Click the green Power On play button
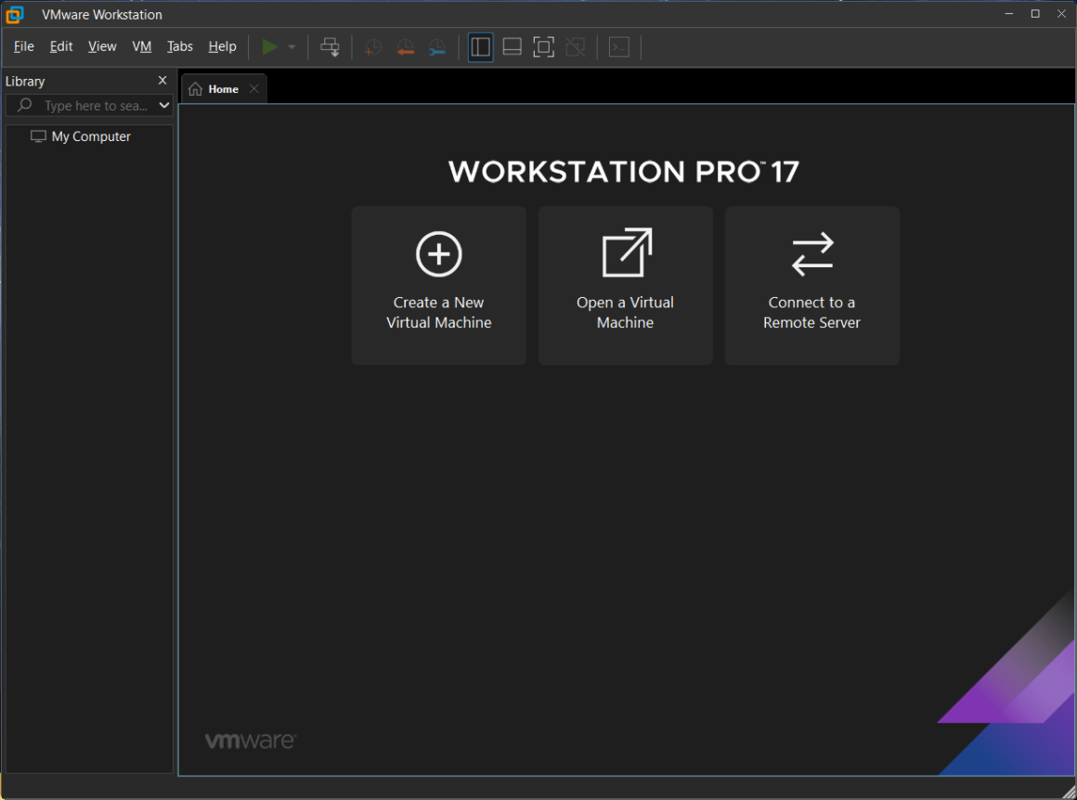 click(270, 46)
